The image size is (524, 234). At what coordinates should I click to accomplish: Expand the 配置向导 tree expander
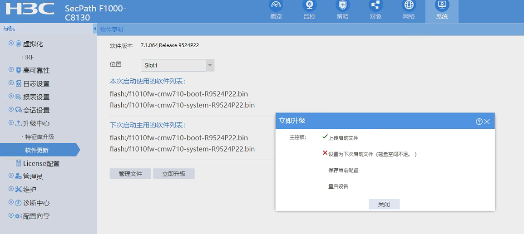point(11,215)
